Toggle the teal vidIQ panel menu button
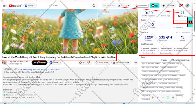195x104 pixels. tap(155, 6)
